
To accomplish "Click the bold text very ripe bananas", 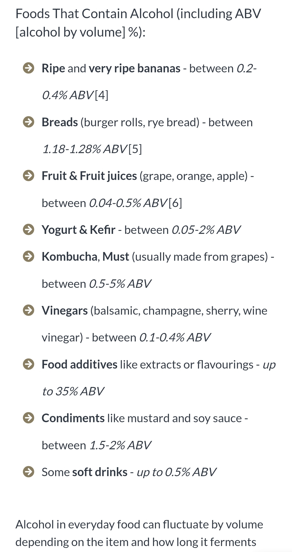I will click(x=134, y=68).
